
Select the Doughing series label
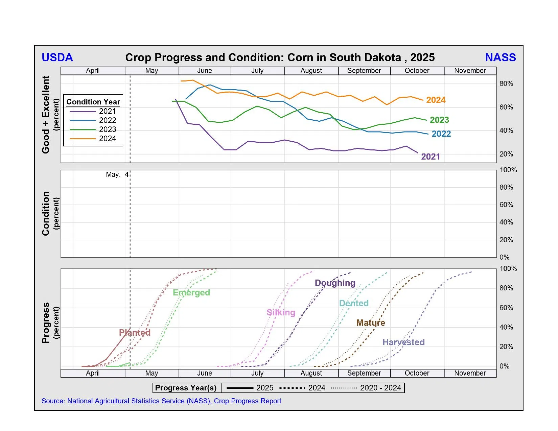[x=335, y=283]
